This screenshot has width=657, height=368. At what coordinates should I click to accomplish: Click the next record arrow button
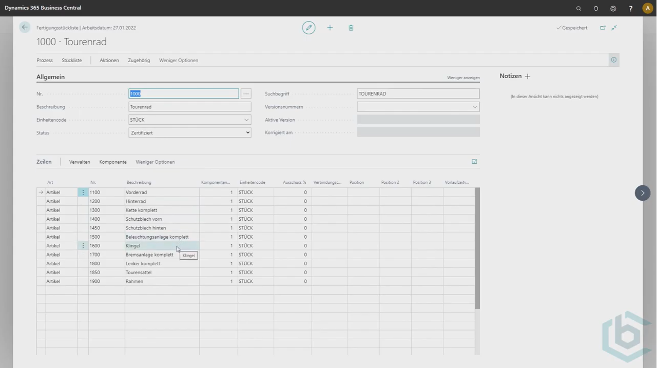(x=643, y=193)
